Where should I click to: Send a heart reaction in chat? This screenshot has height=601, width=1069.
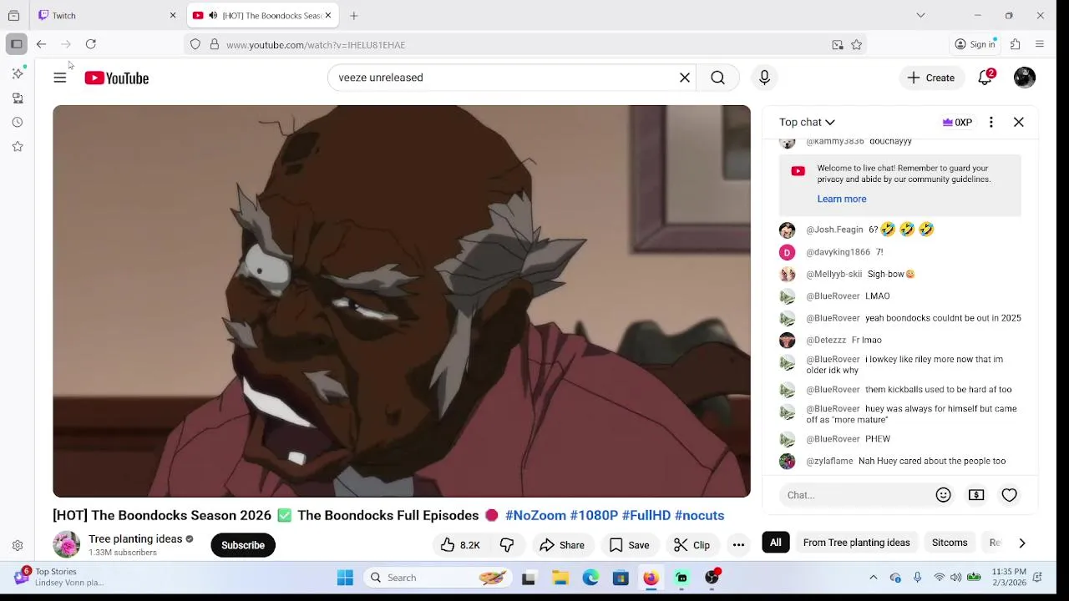coord(1010,495)
